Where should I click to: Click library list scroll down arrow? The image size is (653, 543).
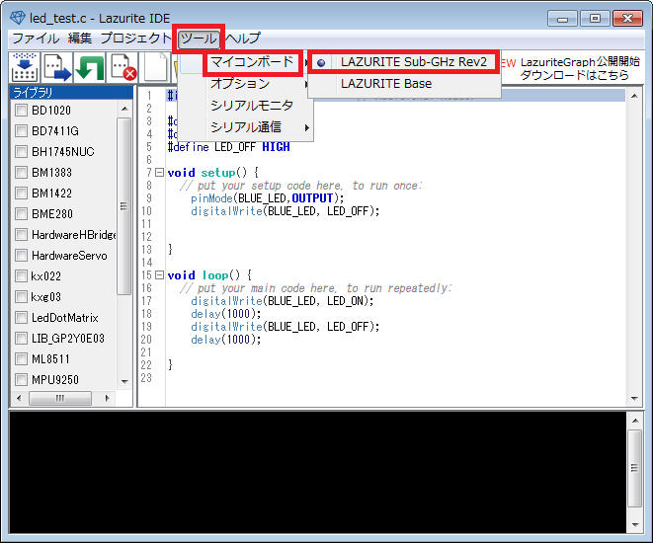coord(124,381)
